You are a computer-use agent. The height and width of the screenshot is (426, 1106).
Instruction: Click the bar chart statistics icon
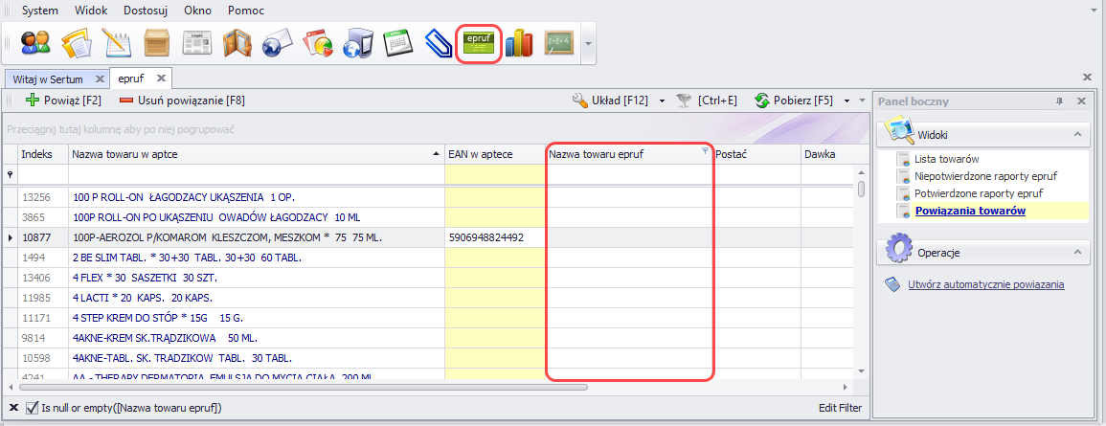518,43
